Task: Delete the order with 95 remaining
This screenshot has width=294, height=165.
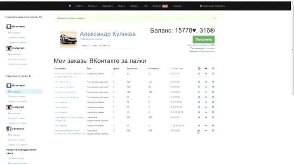Action: 213,87
